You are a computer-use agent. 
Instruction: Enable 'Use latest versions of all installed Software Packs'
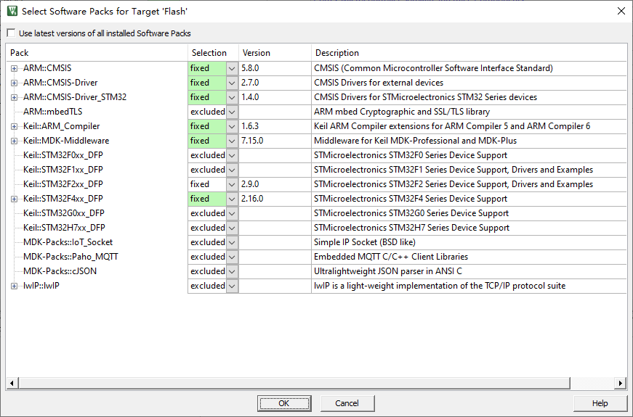(x=12, y=33)
